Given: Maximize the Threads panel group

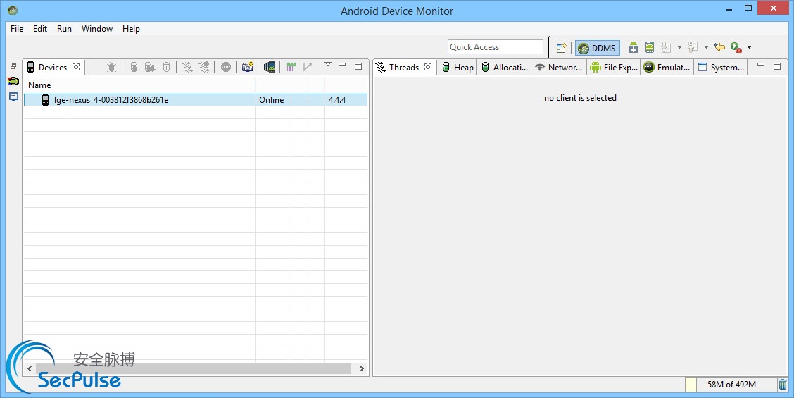Looking at the screenshot, I should 777,66.
